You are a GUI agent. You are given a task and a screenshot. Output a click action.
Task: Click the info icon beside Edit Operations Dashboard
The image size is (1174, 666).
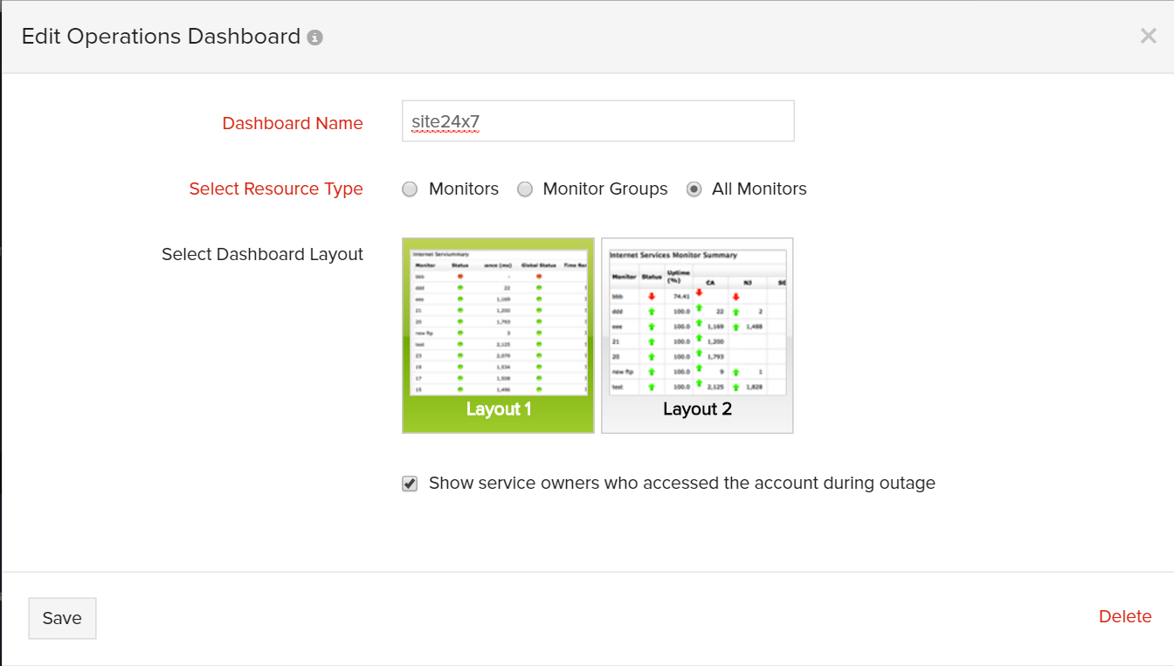coord(315,38)
